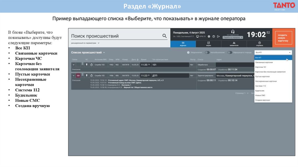Image resolution: width=298 pixels, height=167 pixels.
Task: Click timer icon in ДТП row
Action: [91, 76]
